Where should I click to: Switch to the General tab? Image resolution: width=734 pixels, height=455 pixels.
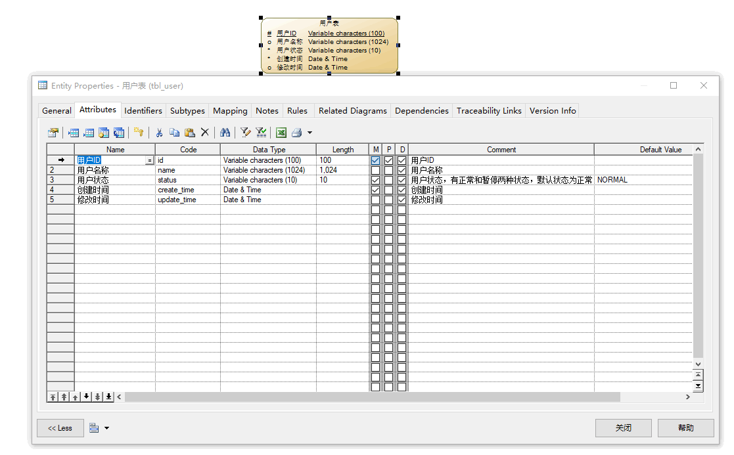57,111
